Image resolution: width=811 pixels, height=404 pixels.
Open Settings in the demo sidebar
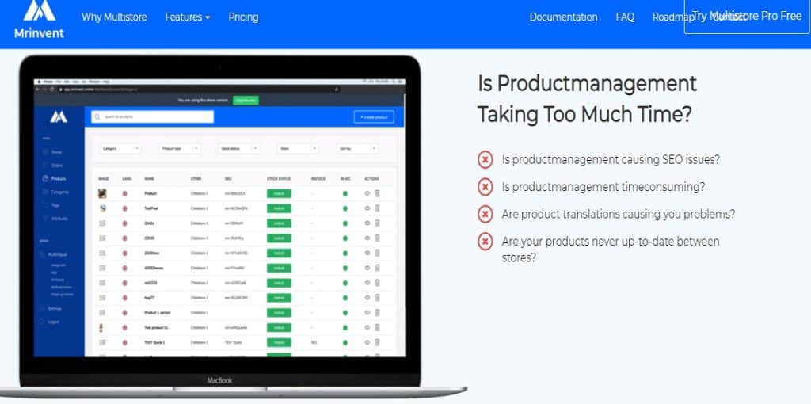[51, 308]
